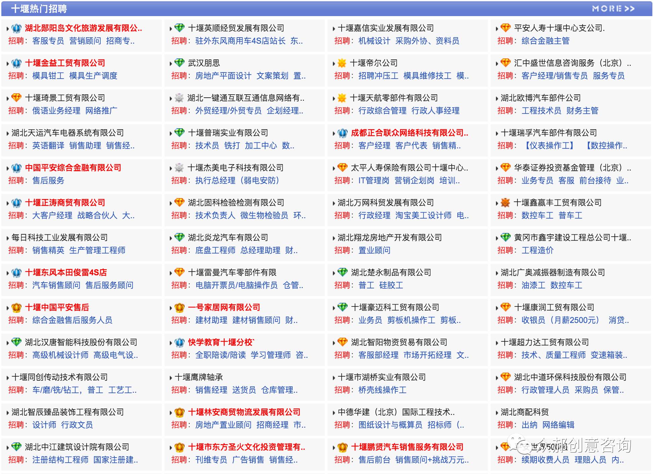Click blue badge icon beside 十堰正涛商贸有限公司
The image size is (653, 474).
click(x=16, y=203)
